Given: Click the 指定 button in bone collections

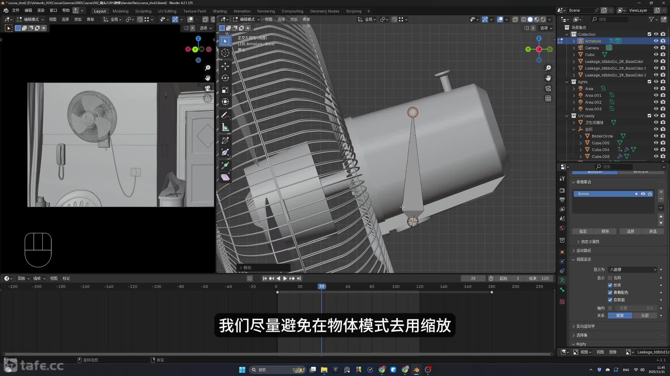Looking at the screenshot, I should pyautogui.click(x=583, y=231).
